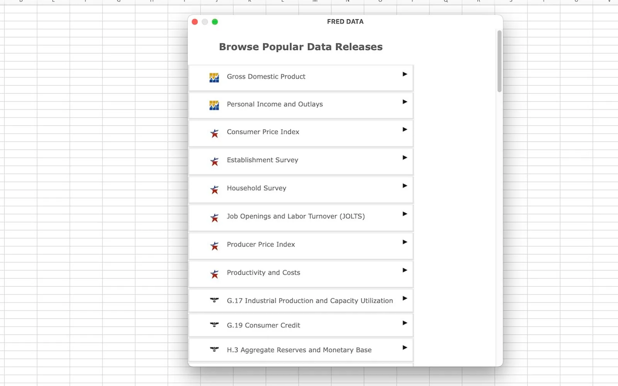The height and width of the screenshot is (386, 618).
Task: Expand the Establishment Survey arrow
Action: (405, 157)
